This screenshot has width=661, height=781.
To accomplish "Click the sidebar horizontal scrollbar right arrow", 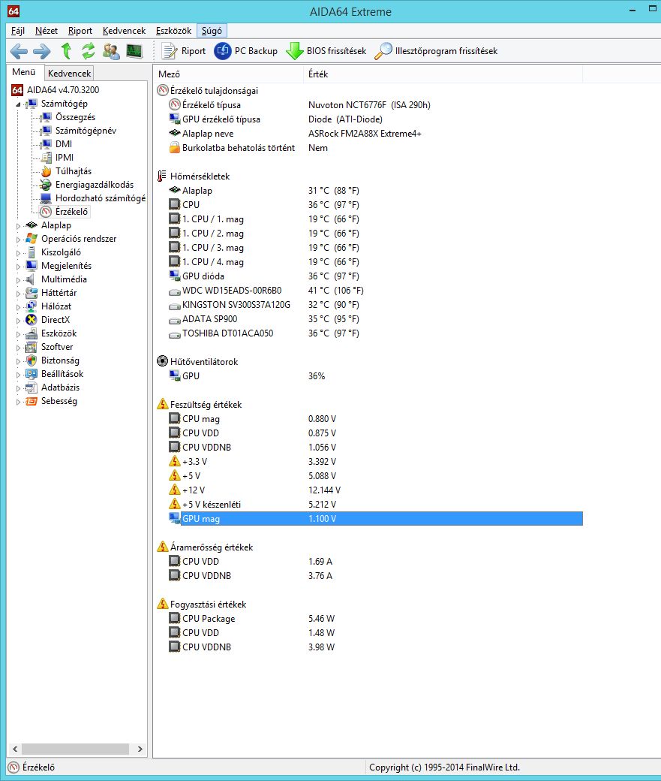I will click(x=140, y=749).
